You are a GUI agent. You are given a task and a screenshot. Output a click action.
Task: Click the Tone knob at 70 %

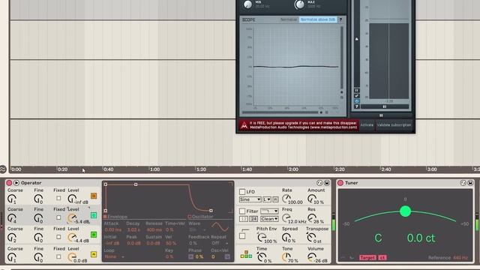286,257
